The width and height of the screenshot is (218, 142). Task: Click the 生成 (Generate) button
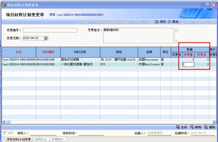181,127
